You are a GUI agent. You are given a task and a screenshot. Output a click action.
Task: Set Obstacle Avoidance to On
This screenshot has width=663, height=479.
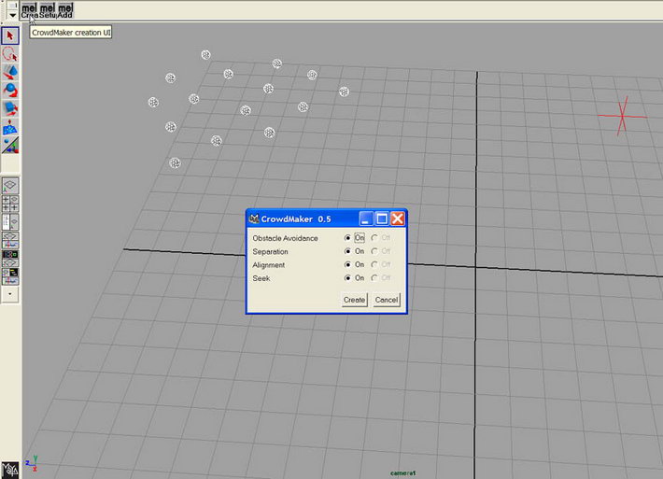348,238
